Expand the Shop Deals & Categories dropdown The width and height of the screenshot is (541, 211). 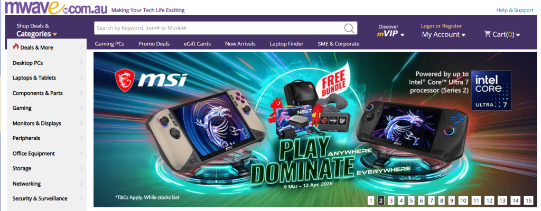coord(36,30)
